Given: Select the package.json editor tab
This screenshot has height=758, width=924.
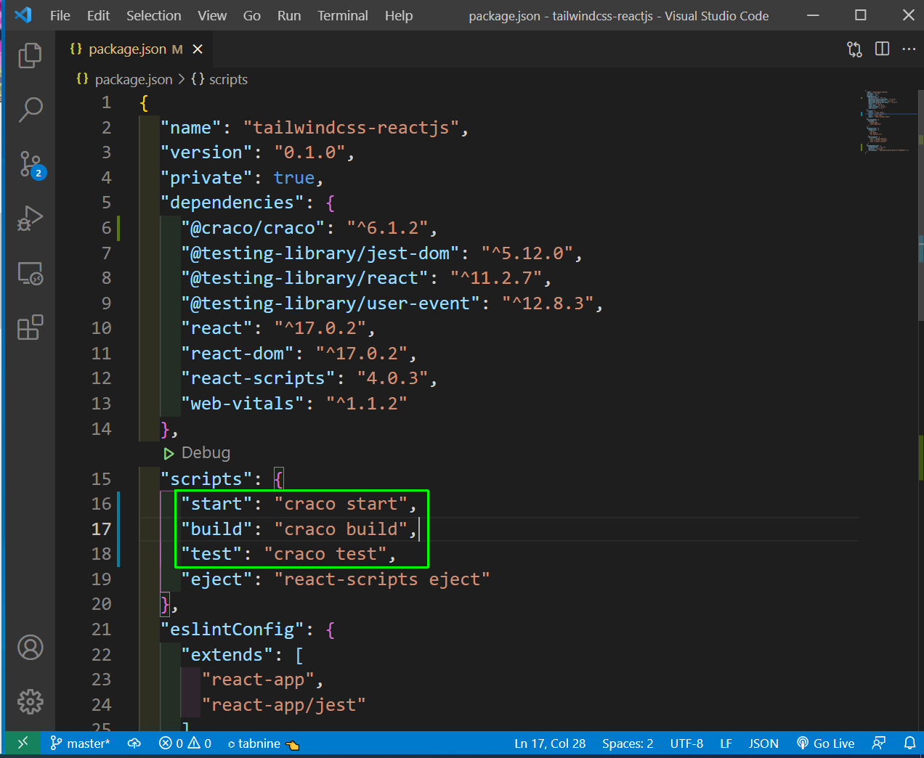Looking at the screenshot, I should click(134, 49).
